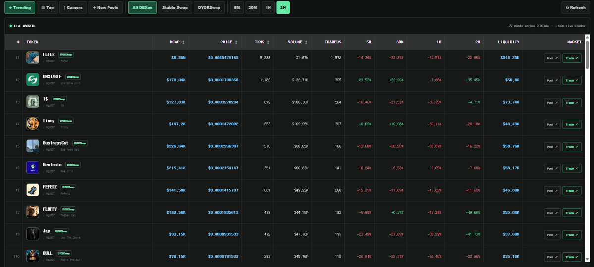This screenshot has width=594, height=267.
Task: Open the FEFER token avatar
Action: [33, 57]
